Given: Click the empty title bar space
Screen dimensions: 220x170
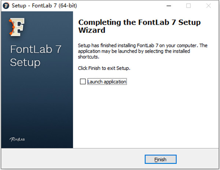Looking at the screenshot, I should click(117, 6).
